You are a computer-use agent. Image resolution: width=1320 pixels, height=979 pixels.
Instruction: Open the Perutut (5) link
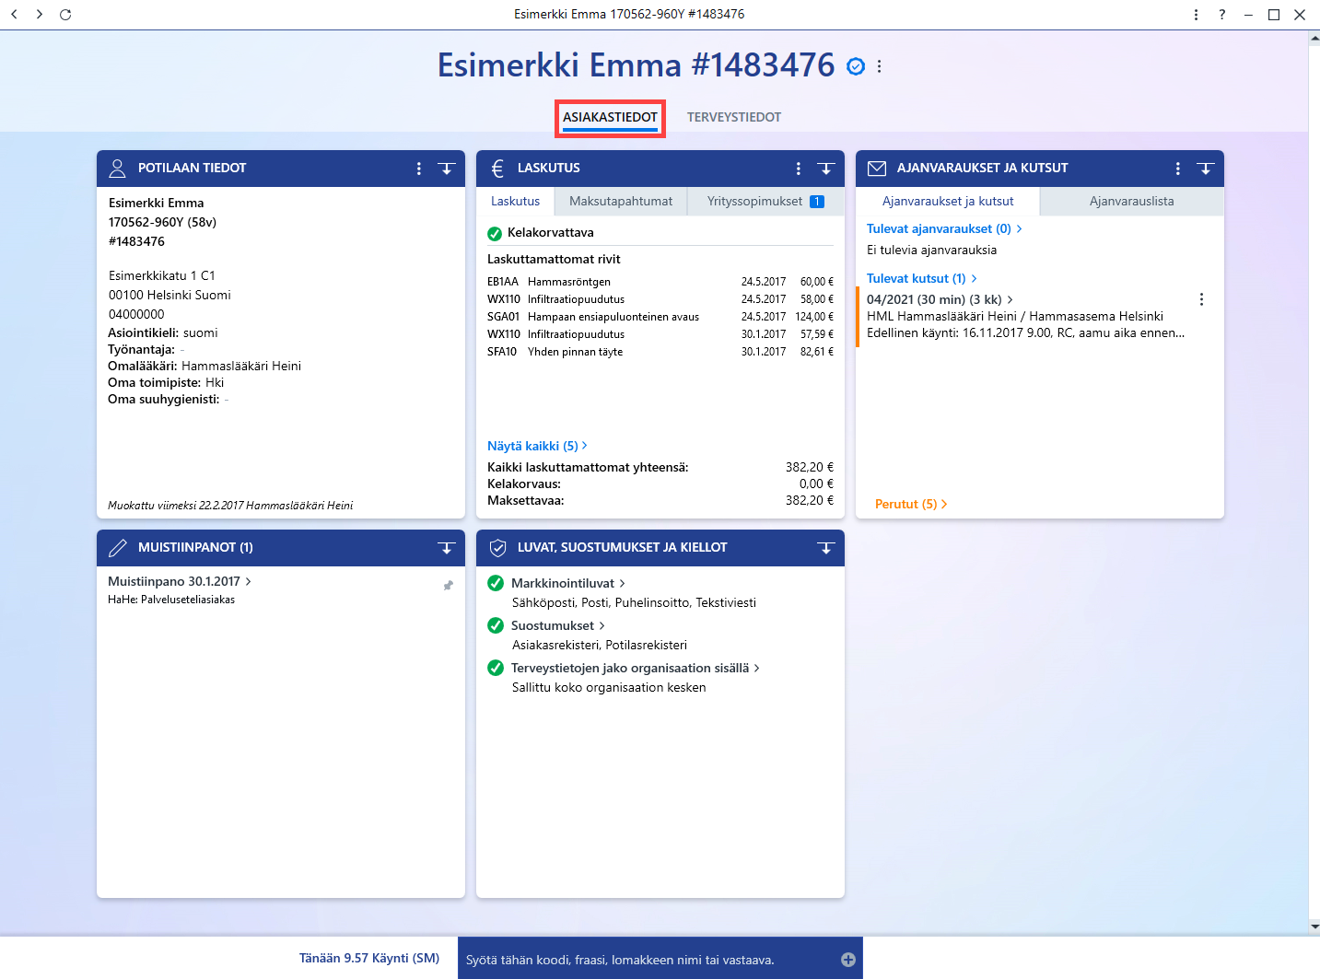tap(911, 504)
